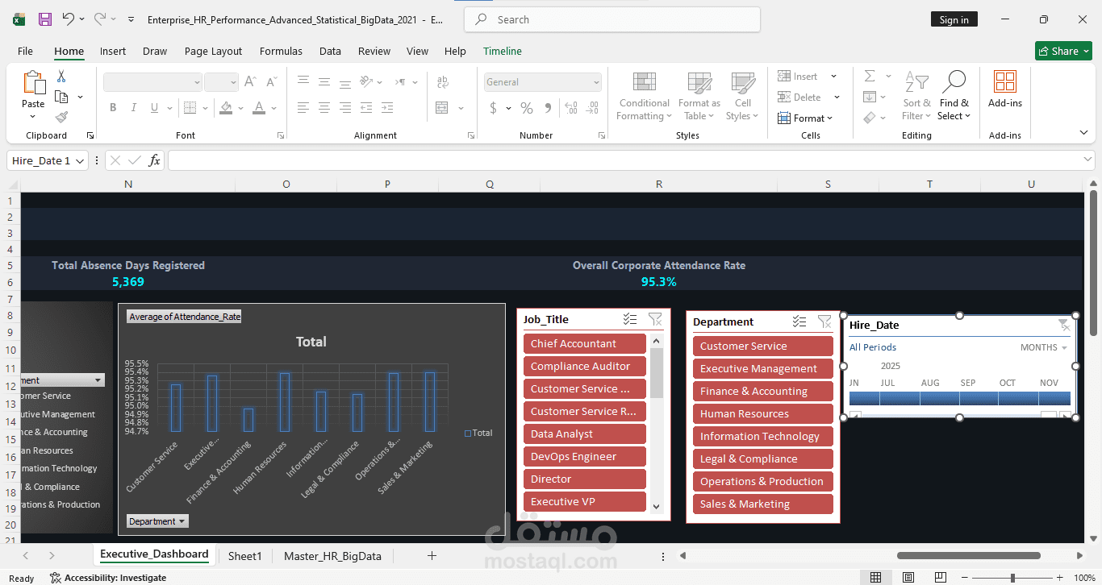Open the Page Layout ribbon tab

click(x=213, y=51)
